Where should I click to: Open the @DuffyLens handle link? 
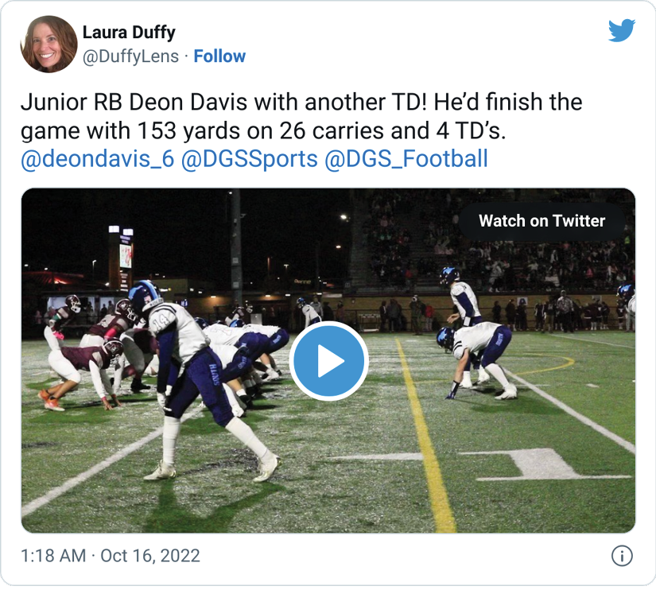coord(130,56)
